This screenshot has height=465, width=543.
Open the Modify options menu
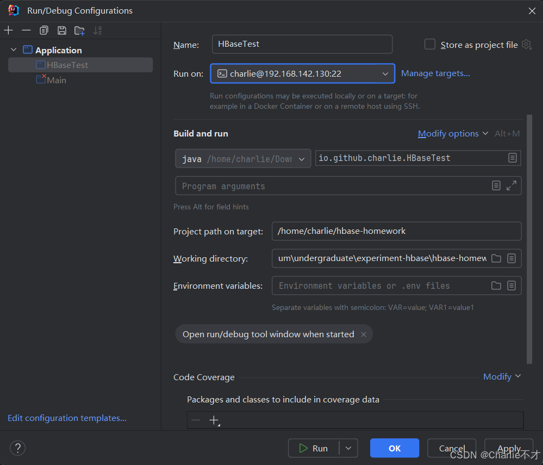tap(448, 133)
